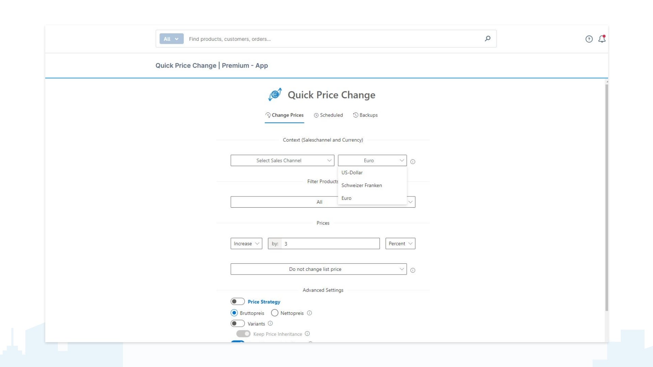Open the Do not change list price dropdown
This screenshot has height=367, width=653.
(x=318, y=269)
